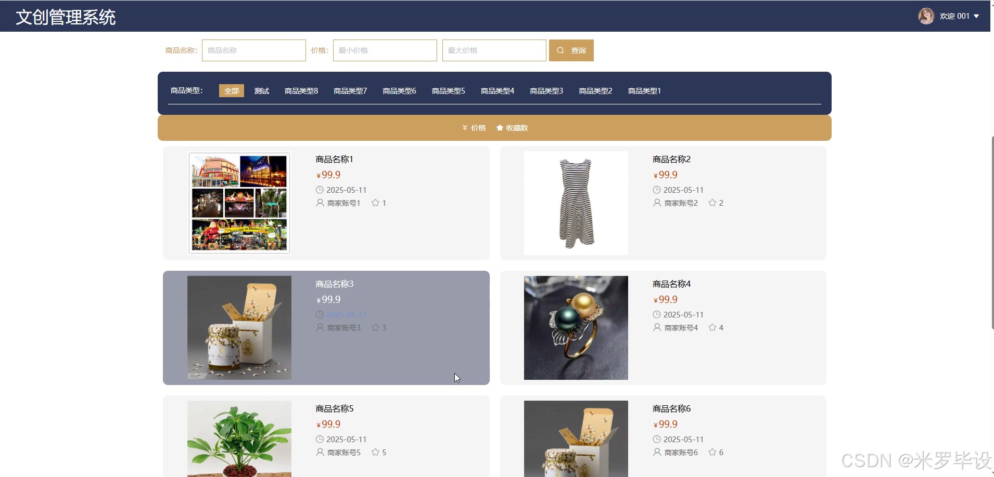Image resolution: width=994 pixels, height=477 pixels.
Task: Filter by 商品类型6
Action: tap(399, 91)
